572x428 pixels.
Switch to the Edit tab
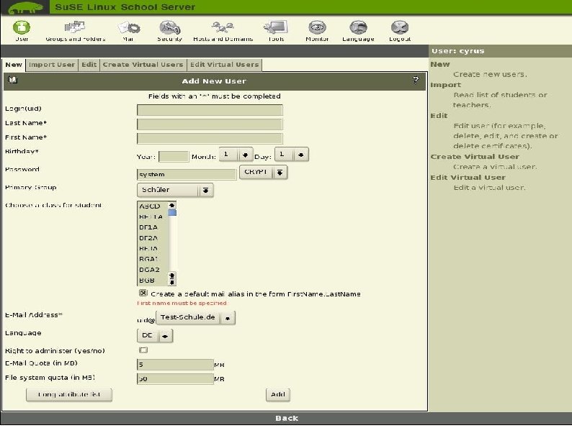(89, 65)
